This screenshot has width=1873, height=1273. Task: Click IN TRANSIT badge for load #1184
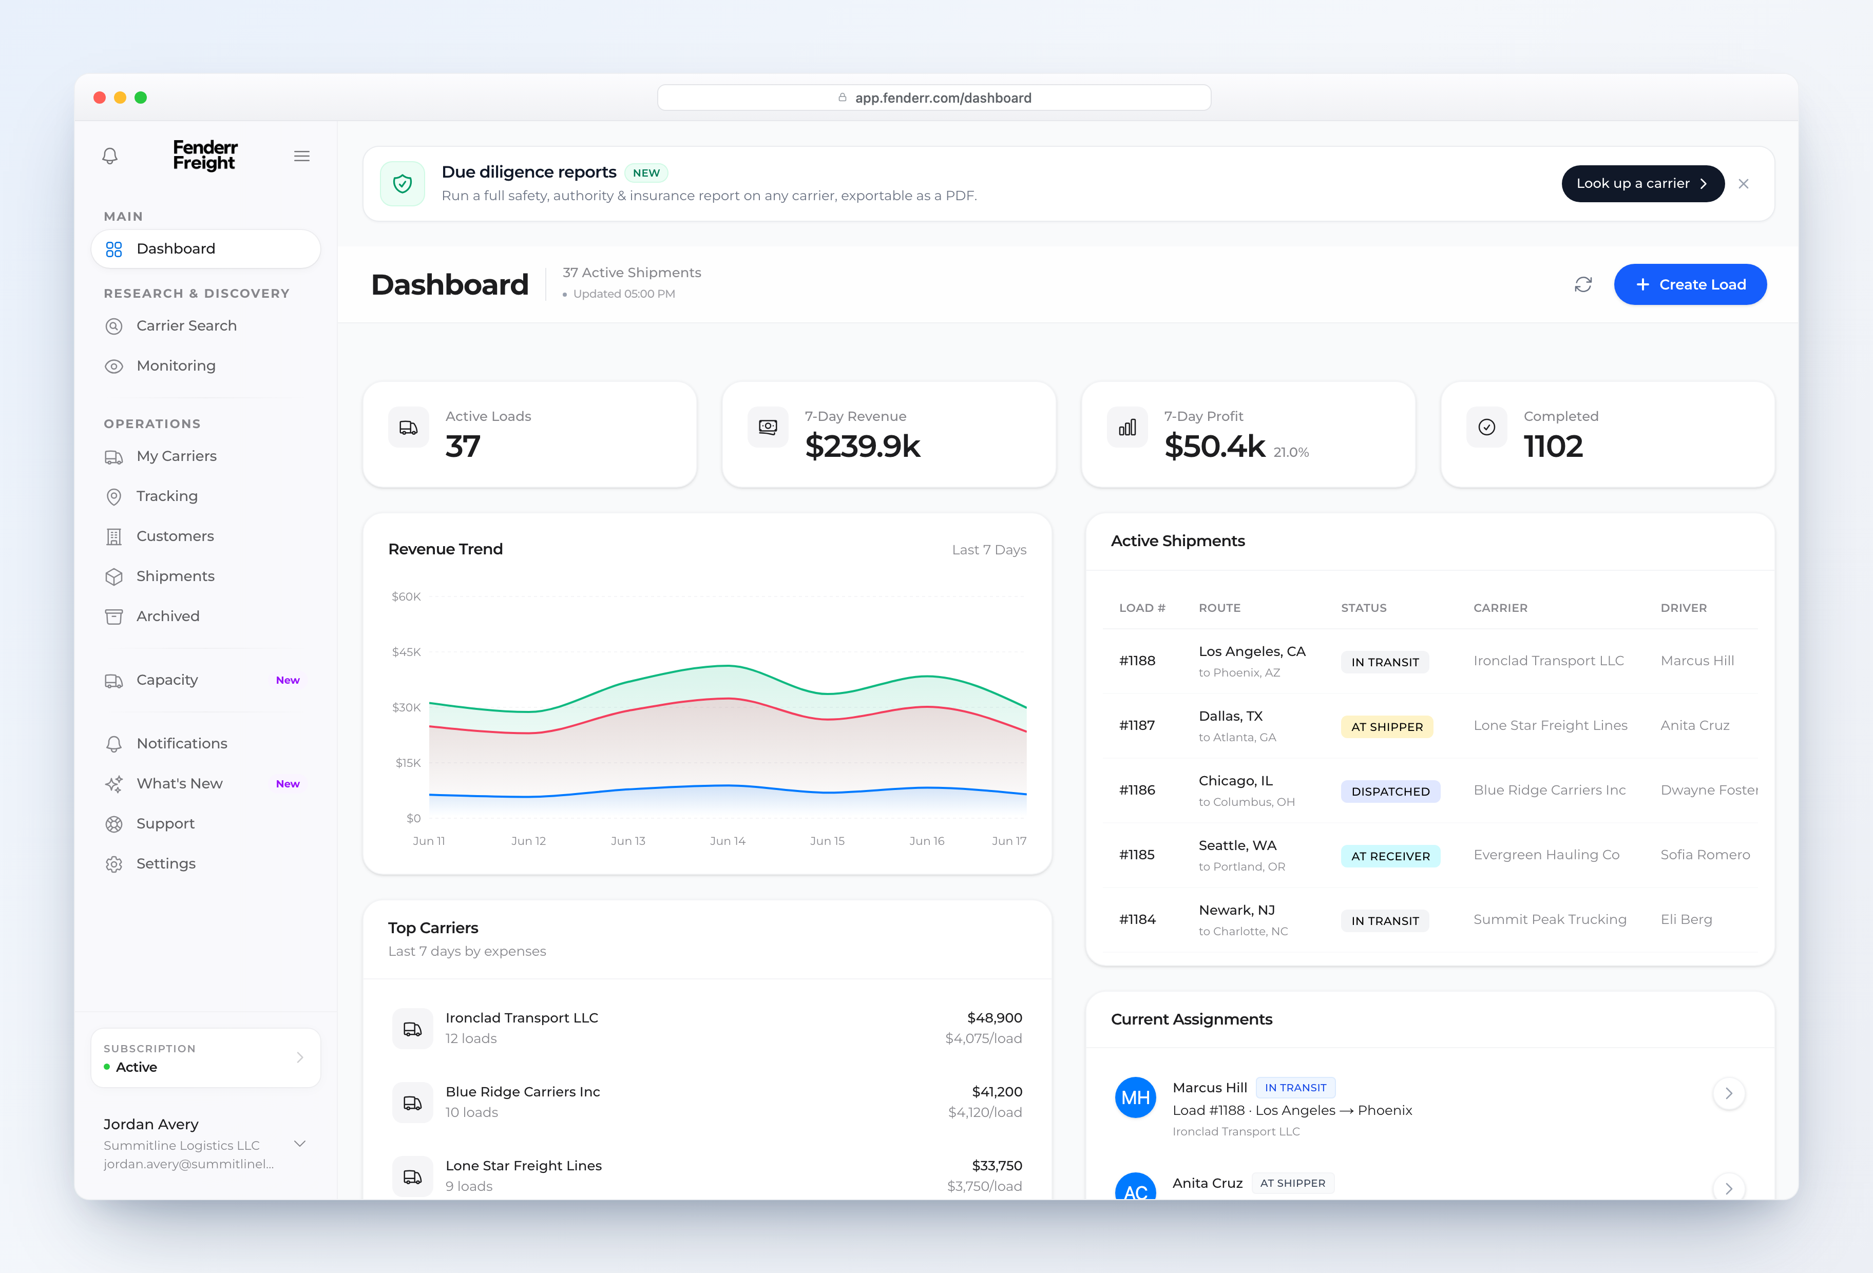point(1385,921)
